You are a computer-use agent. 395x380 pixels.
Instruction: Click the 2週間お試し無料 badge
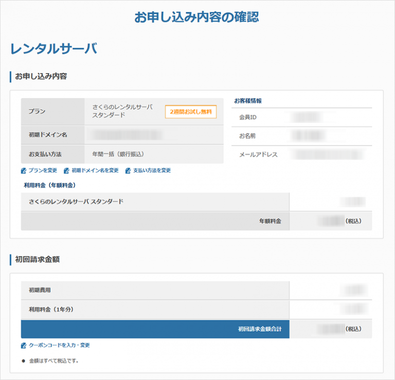click(x=191, y=112)
